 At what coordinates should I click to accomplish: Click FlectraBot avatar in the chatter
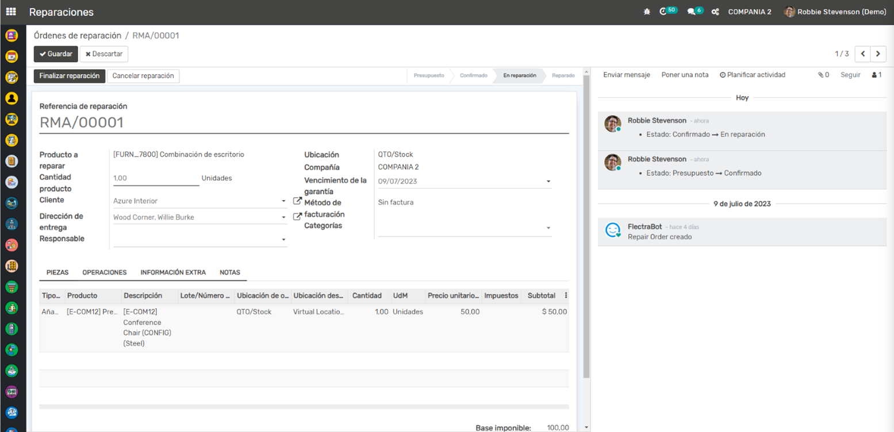[613, 231]
